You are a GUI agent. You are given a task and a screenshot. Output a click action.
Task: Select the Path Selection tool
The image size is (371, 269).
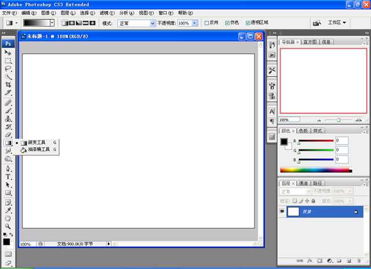click(8, 185)
